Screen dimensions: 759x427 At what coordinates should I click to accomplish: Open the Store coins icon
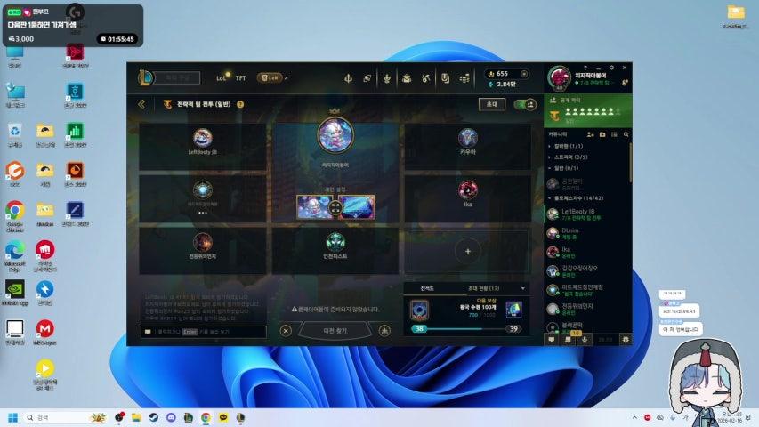tap(464, 78)
